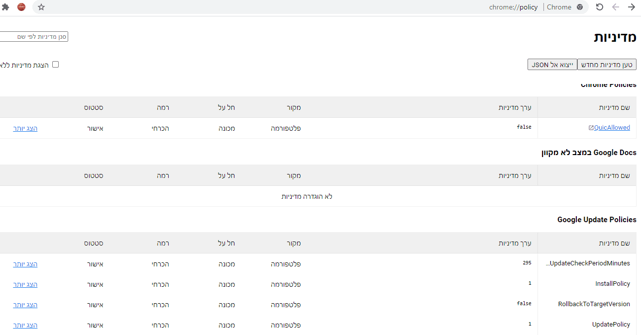641x335 pixels.
Task: Click the chrome://policy address bar URL
Action: pos(513,7)
